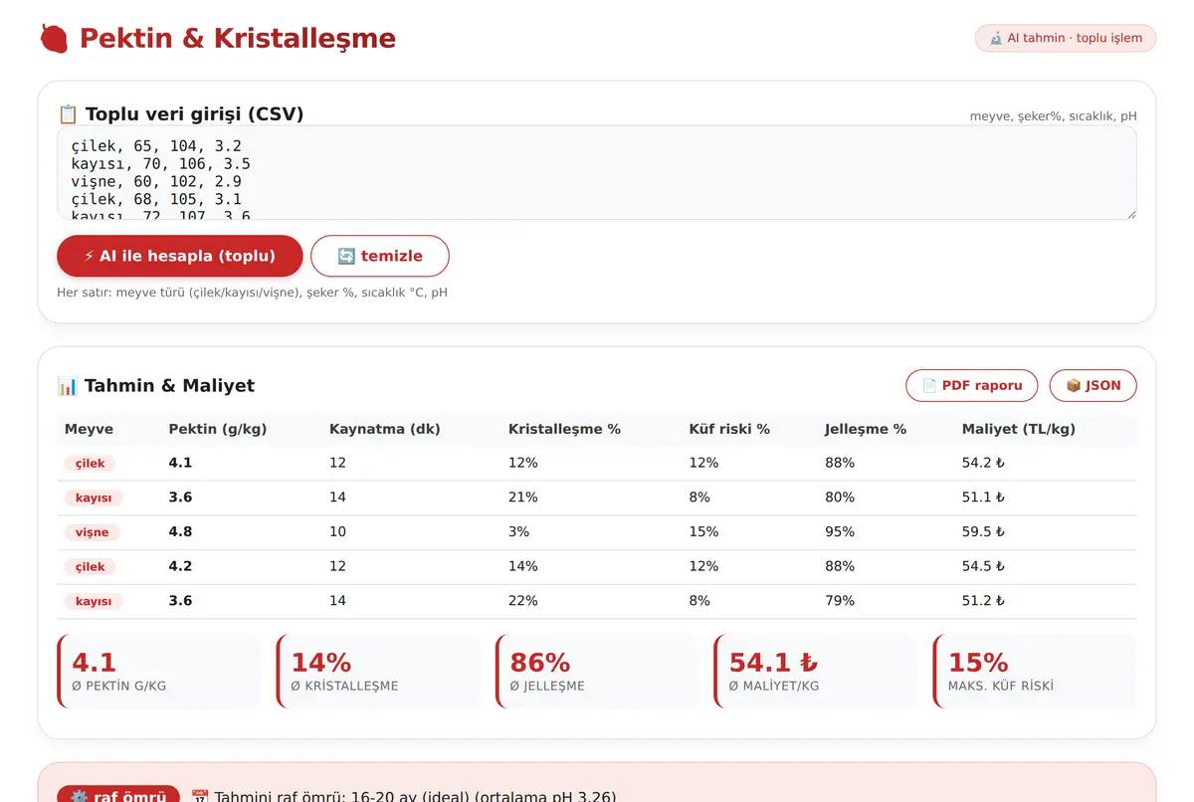The image size is (1194, 802).
Task: Select the çilek tag in the 4.2 row
Action: point(91,567)
